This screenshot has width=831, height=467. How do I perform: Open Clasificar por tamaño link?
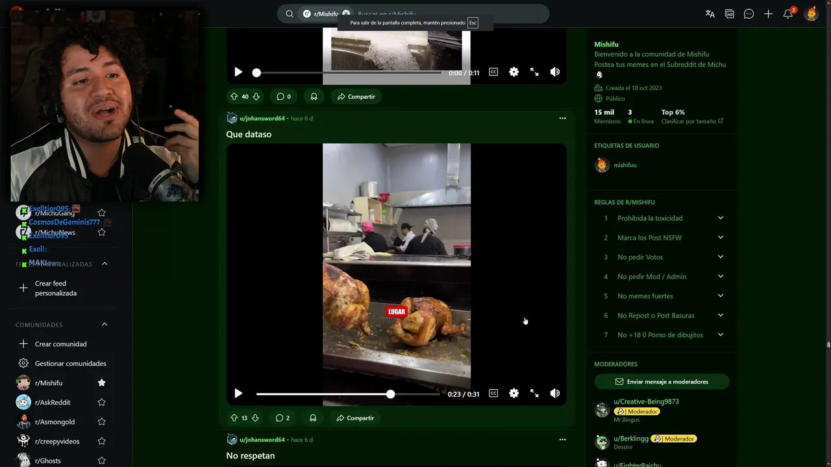coord(692,121)
